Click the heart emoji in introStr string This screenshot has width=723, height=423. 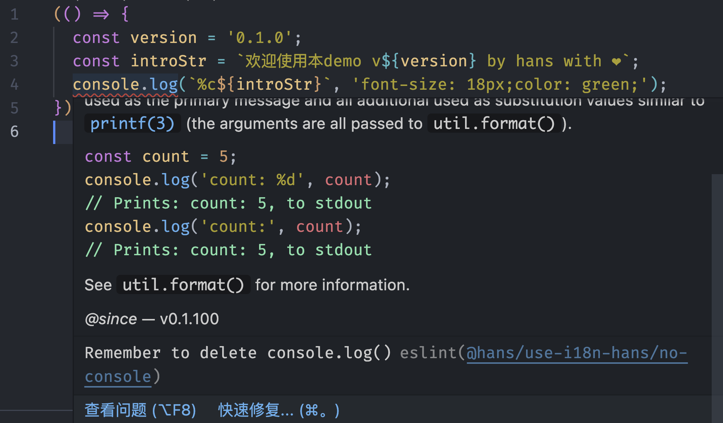click(616, 61)
